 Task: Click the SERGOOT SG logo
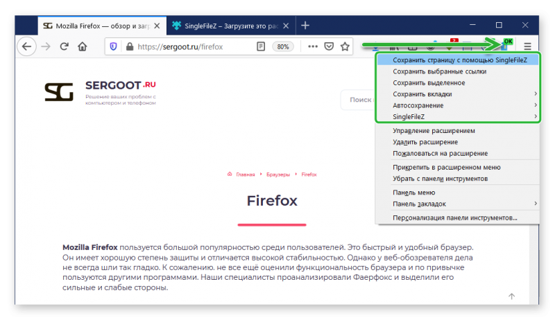[x=59, y=92]
